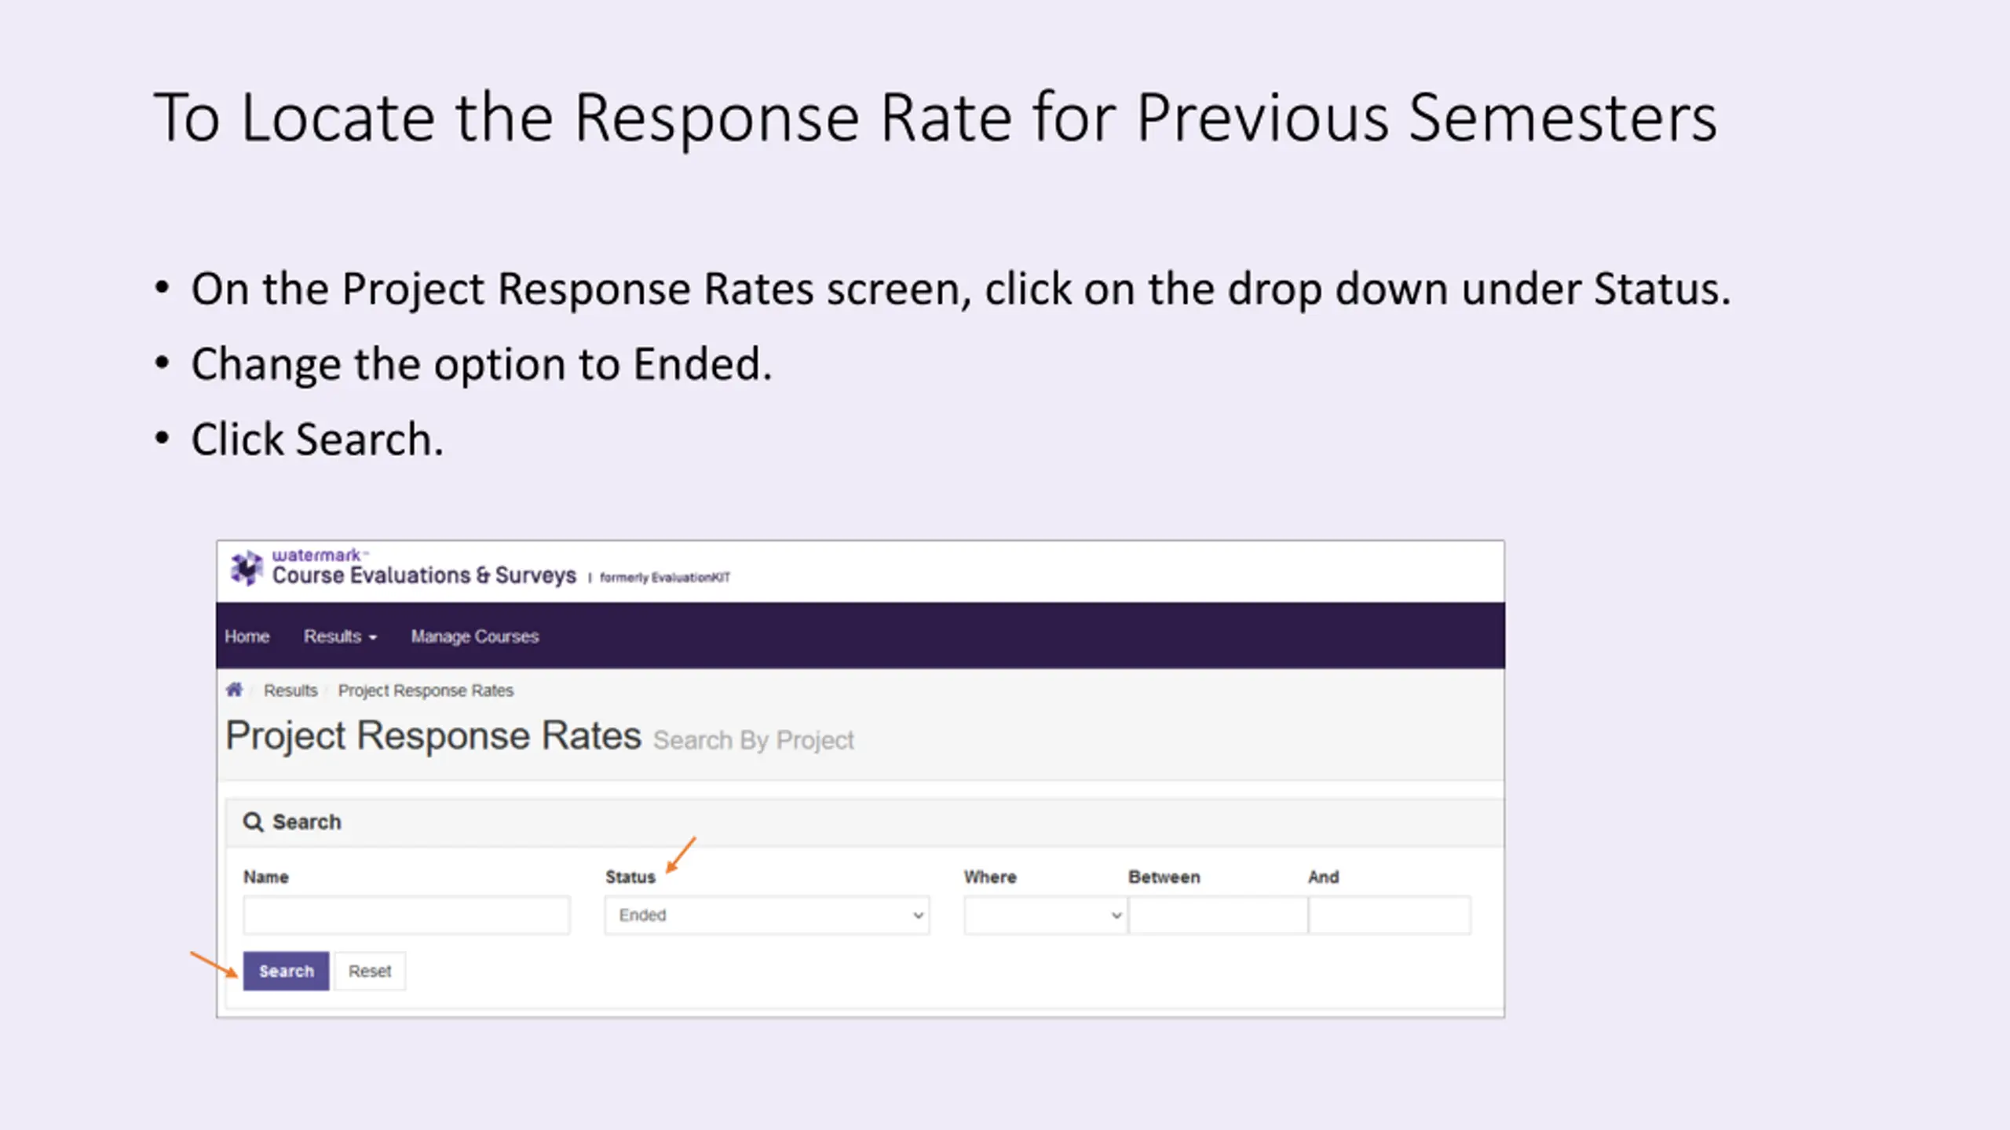
Task: Click the magnifier icon beside Search heading
Action: point(253,822)
